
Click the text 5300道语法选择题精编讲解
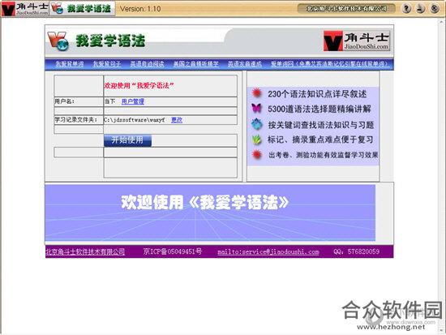coord(319,109)
